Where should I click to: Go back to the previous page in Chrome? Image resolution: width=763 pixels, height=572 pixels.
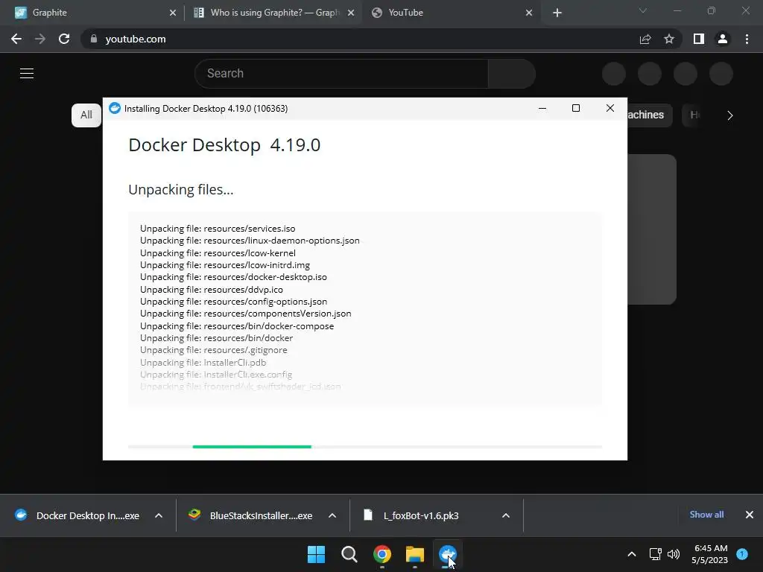coord(16,39)
